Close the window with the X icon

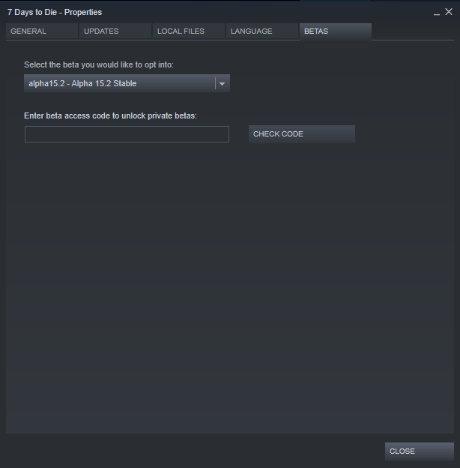pos(449,12)
